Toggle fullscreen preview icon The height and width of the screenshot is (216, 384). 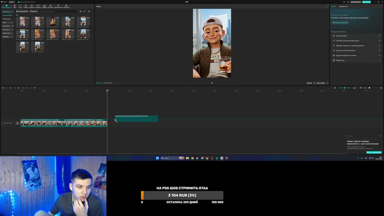click(x=327, y=83)
